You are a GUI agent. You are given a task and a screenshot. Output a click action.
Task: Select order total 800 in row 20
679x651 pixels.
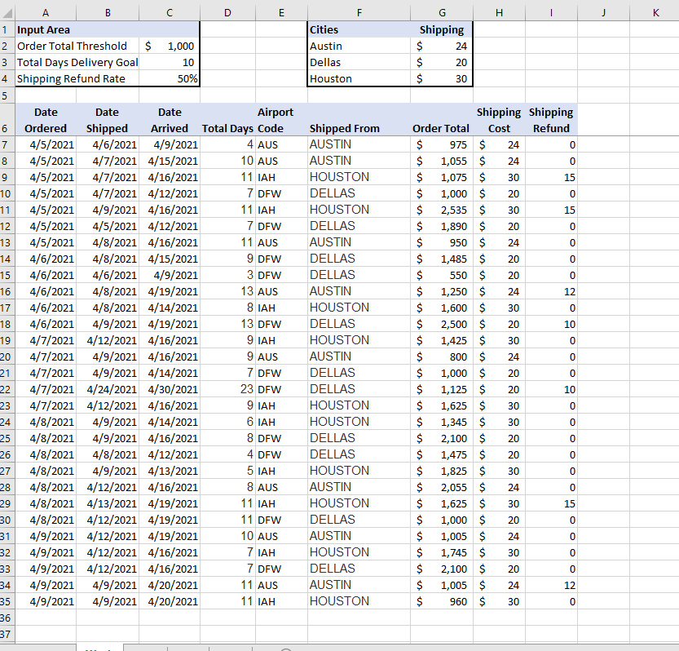pos(442,357)
